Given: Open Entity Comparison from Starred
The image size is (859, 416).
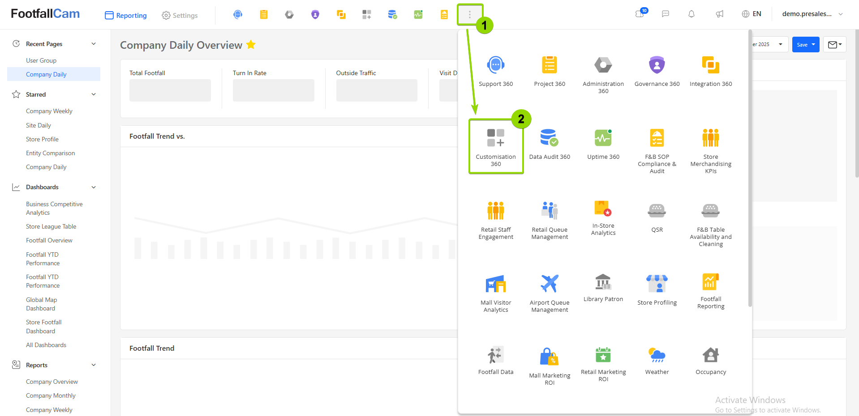Looking at the screenshot, I should pos(50,153).
